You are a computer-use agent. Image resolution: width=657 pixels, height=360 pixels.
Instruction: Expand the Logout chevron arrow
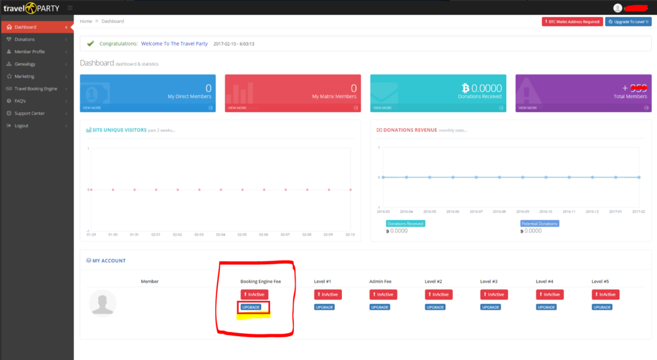click(66, 126)
